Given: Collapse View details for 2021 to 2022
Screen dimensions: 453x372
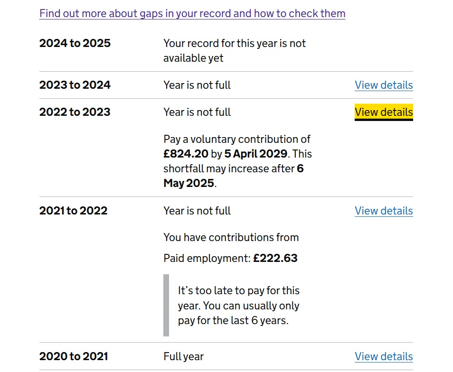Looking at the screenshot, I should tap(384, 211).
